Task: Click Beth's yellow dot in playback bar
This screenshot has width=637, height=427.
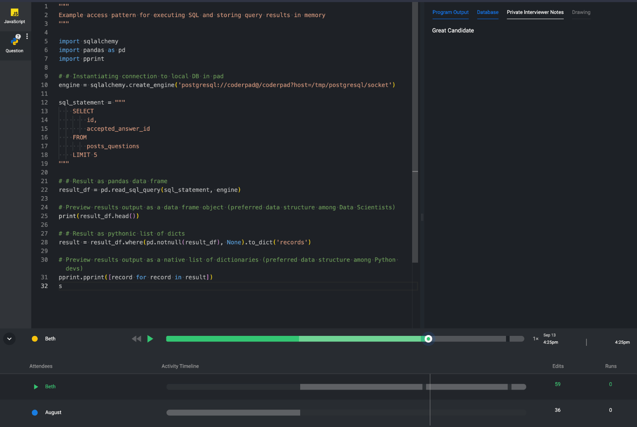Action: [35, 339]
